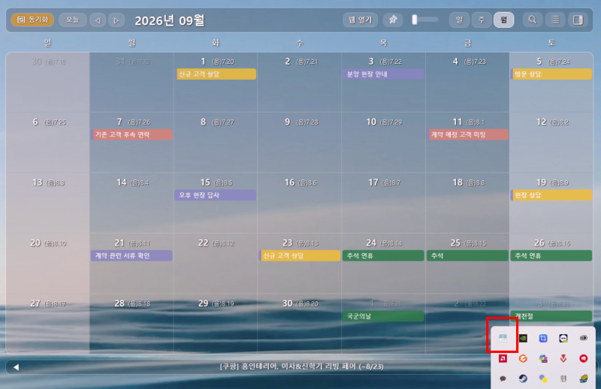The height and width of the screenshot is (389, 601).
Task: Select date 16 in the calendar
Action: [x=289, y=182]
